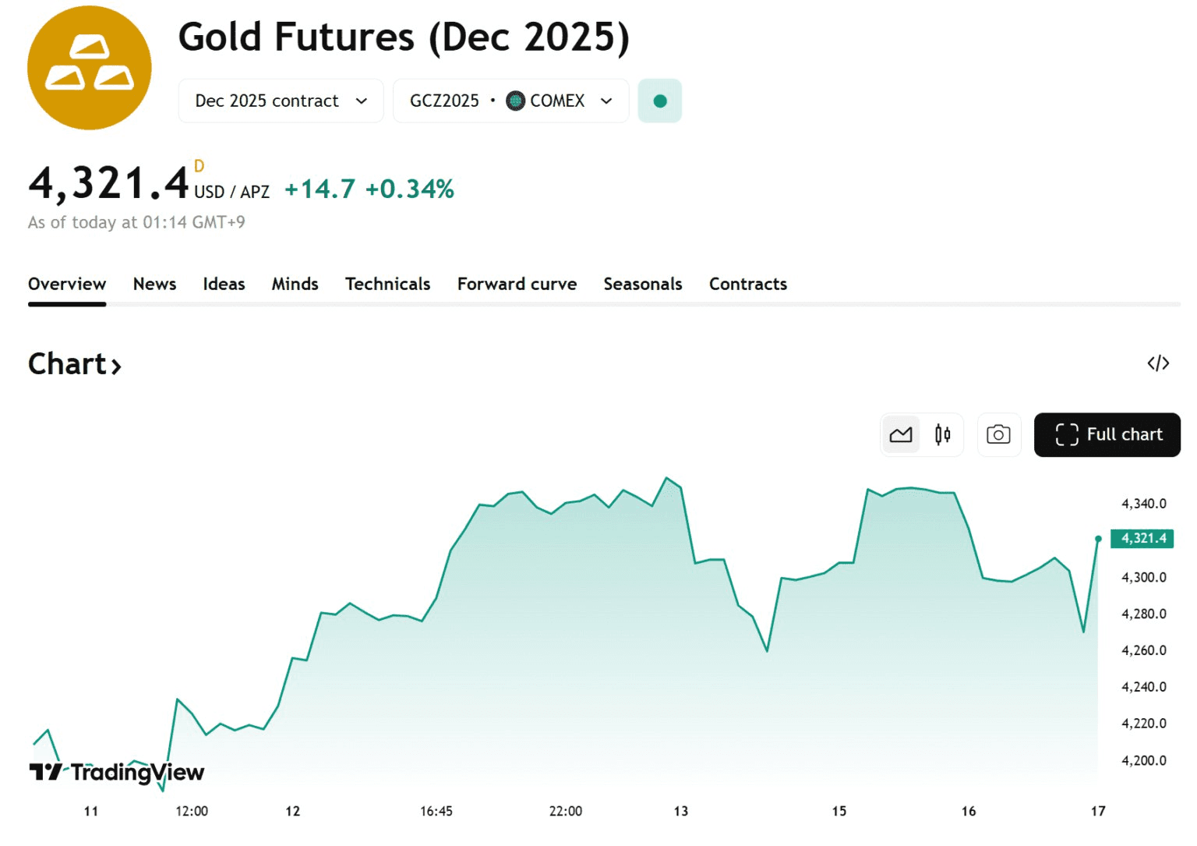Switch to candlestick chart style icon
The height and width of the screenshot is (846, 1197).
tap(943, 435)
